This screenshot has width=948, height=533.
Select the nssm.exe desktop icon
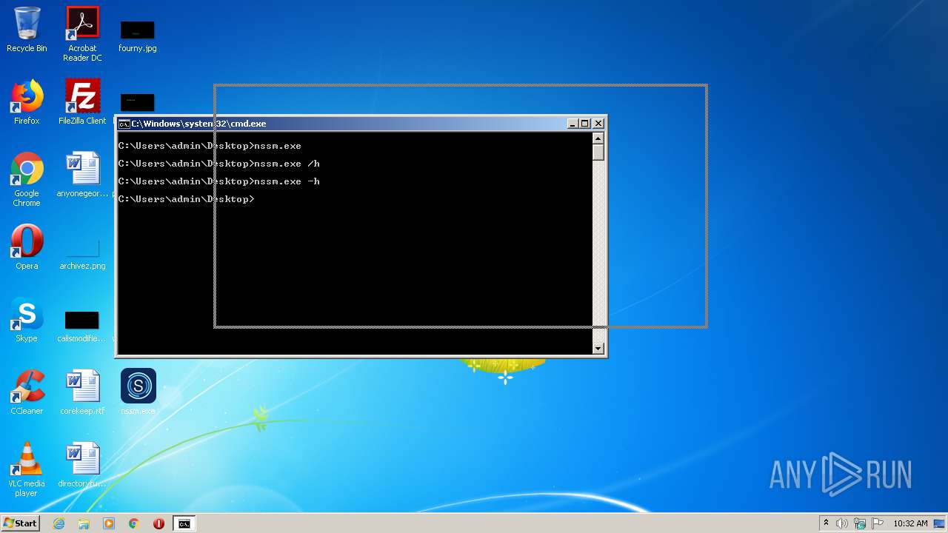(138, 392)
